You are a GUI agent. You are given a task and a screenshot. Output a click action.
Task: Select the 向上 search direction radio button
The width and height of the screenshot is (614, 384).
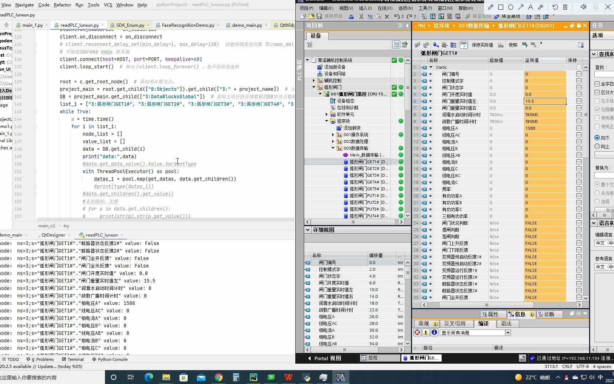pyautogui.click(x=597, y=146)
